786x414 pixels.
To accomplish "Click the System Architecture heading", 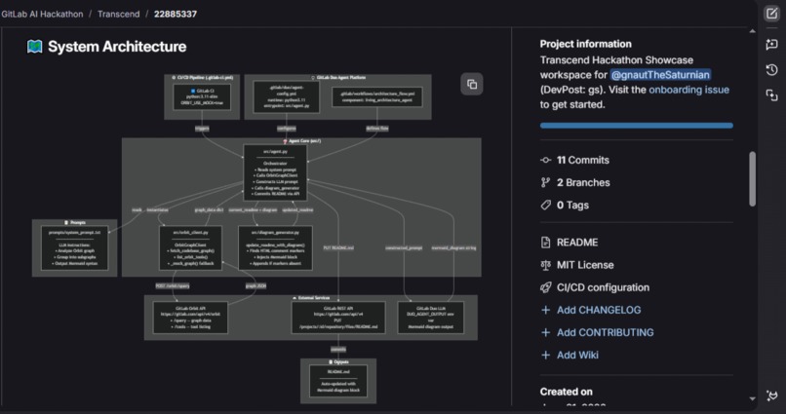I will (117, 47).
